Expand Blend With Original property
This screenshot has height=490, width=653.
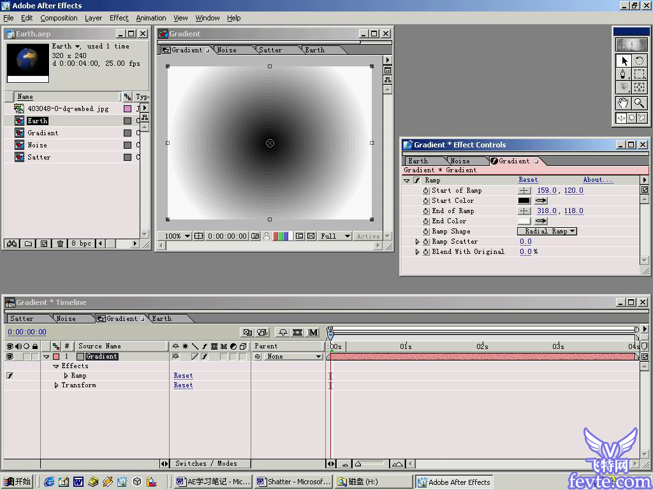(417, 251)
